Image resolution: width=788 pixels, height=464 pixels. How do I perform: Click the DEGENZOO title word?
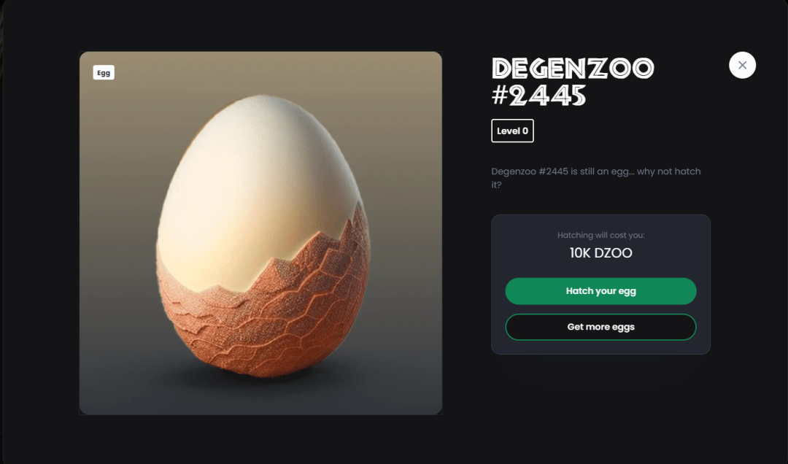(x=573, y=69)
